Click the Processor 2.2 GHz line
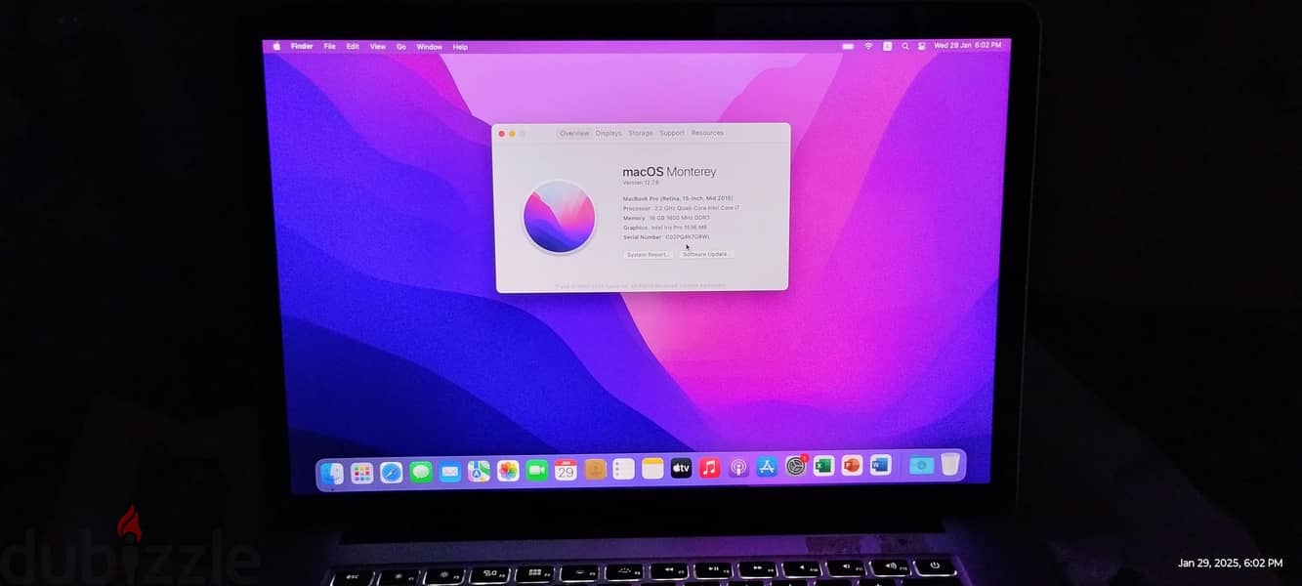1302x586 pixels. (x=681, y=208)
